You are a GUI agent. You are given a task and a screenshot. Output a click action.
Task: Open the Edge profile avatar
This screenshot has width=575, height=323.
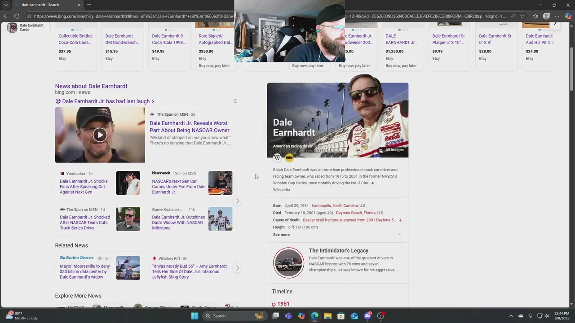pos(546,16)
